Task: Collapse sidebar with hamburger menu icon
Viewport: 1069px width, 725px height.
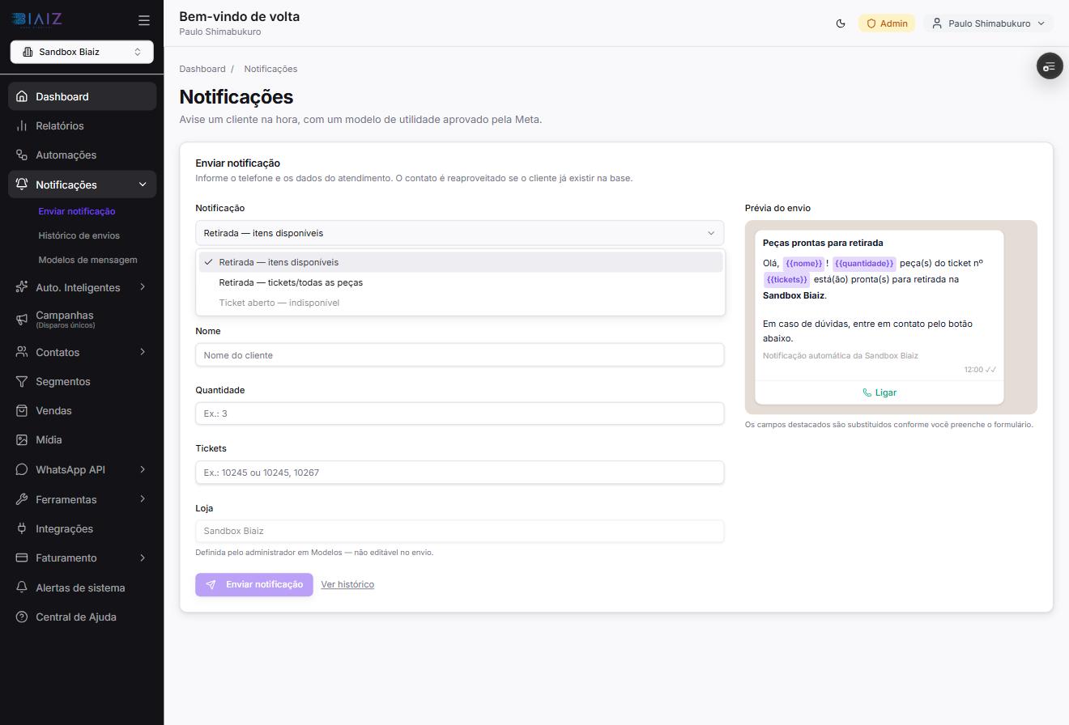Action: (144, 20)
